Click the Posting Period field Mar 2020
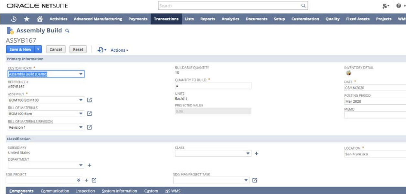The image size is (406, 194). (375, 101)
